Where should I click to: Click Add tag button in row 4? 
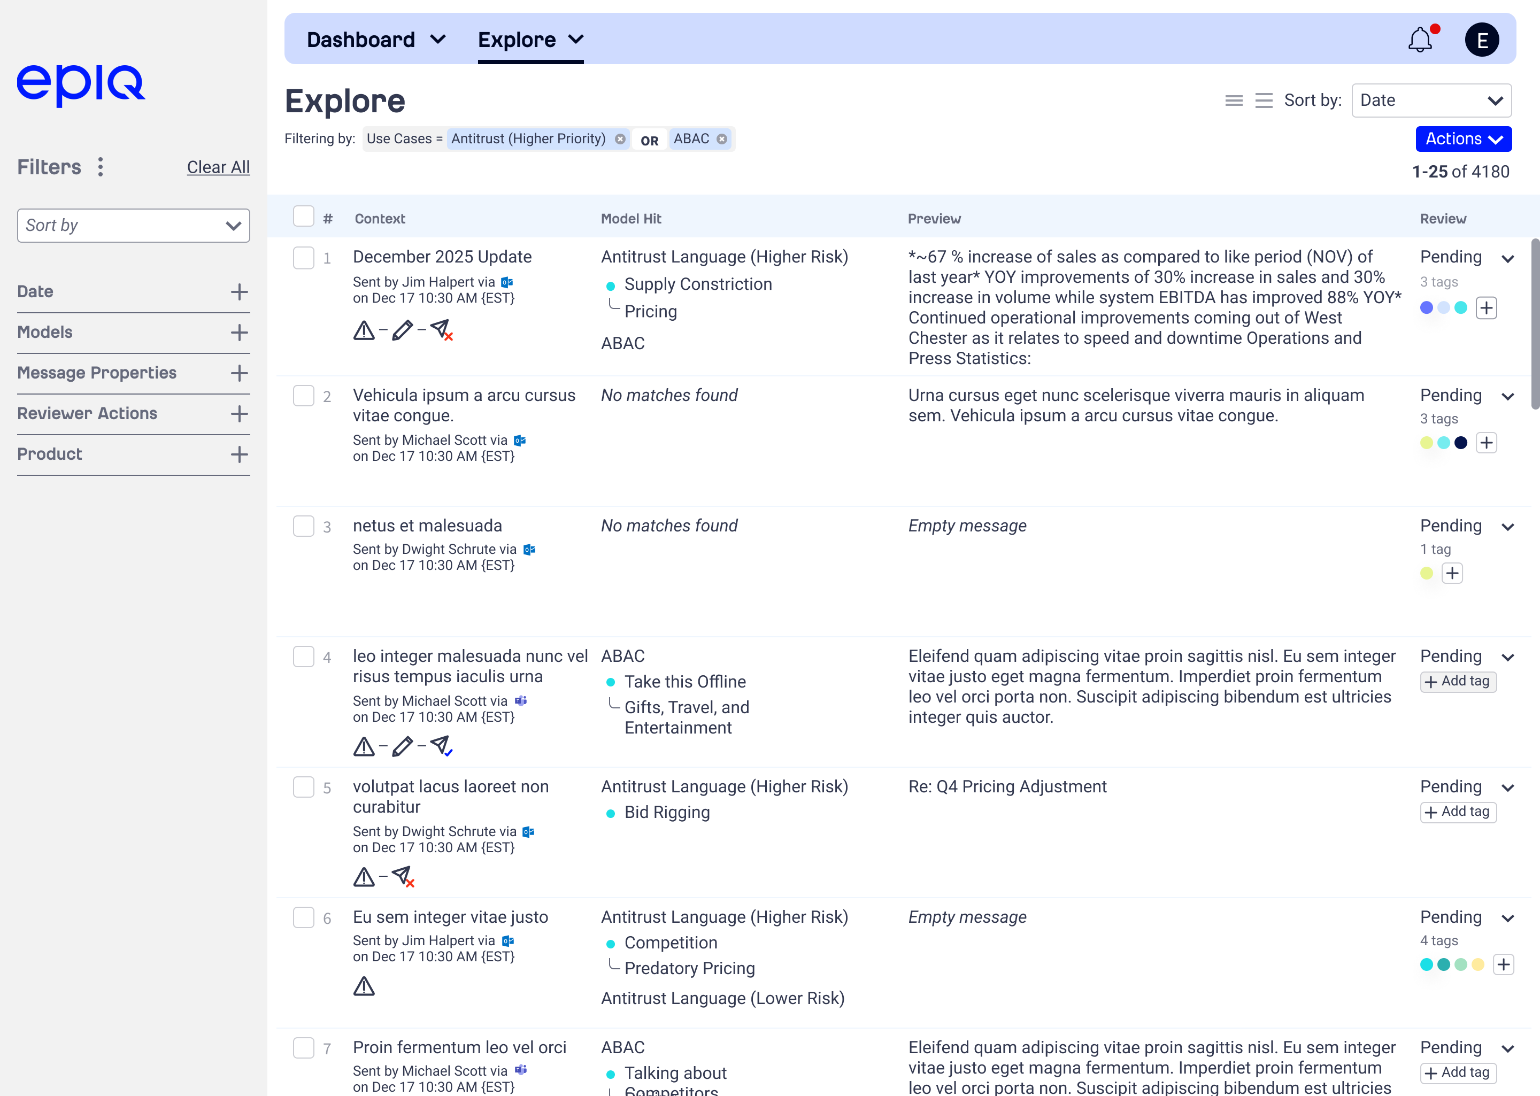[x=1458, y=682]
